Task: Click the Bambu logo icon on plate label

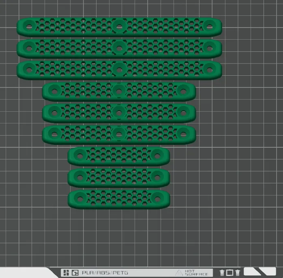Action: pos(66,272)
